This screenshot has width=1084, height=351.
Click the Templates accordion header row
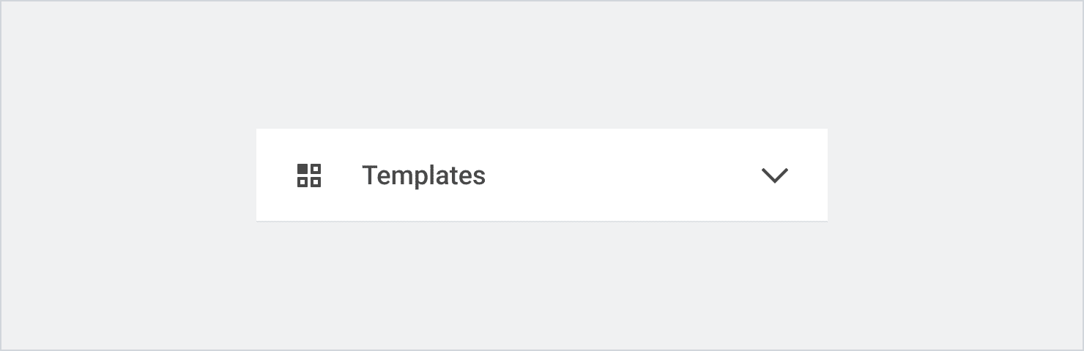[542, 175]
